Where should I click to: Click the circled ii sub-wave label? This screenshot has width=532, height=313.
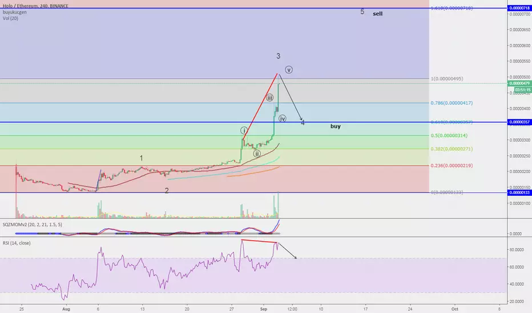pyautogui.click(x=257, y=154)
